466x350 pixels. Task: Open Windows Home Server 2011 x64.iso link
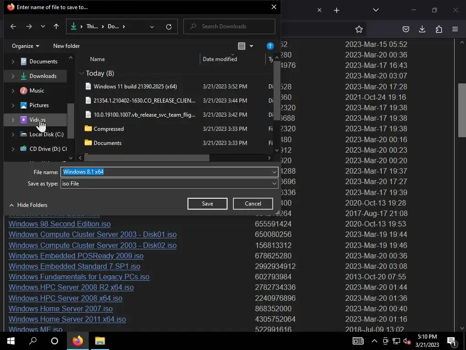67,319
